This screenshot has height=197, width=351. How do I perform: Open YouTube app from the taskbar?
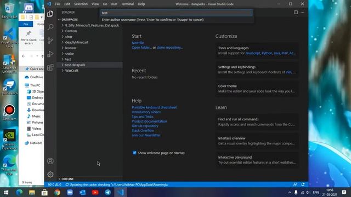(x=95, y=192)
